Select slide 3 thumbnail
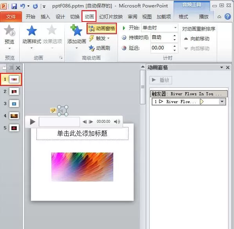 14,104
